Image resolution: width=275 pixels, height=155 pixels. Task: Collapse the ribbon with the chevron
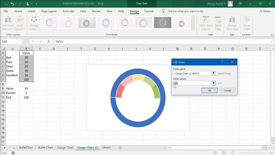tap(272, 35)
